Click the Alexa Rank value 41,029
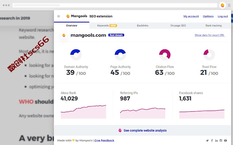The width and height of the screenshot is (233, 145). point(69,98)
